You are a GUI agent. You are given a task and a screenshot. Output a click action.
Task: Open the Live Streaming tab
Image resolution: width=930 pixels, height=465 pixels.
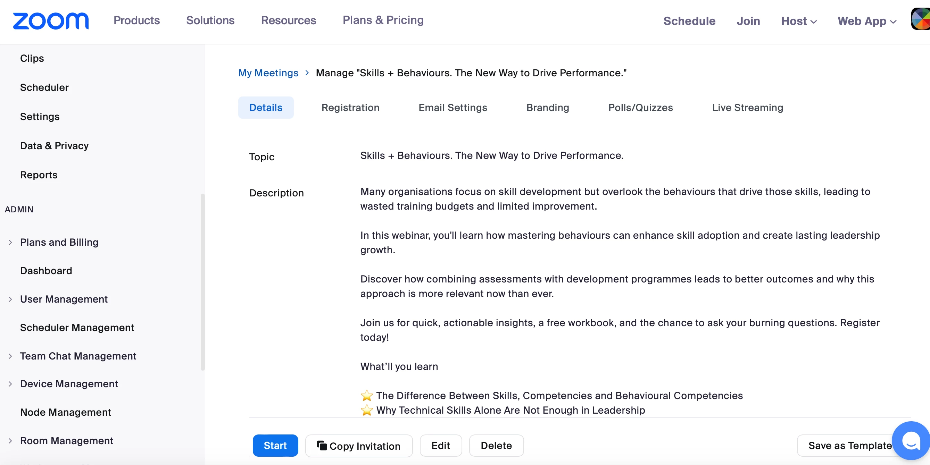click(747, 108)
